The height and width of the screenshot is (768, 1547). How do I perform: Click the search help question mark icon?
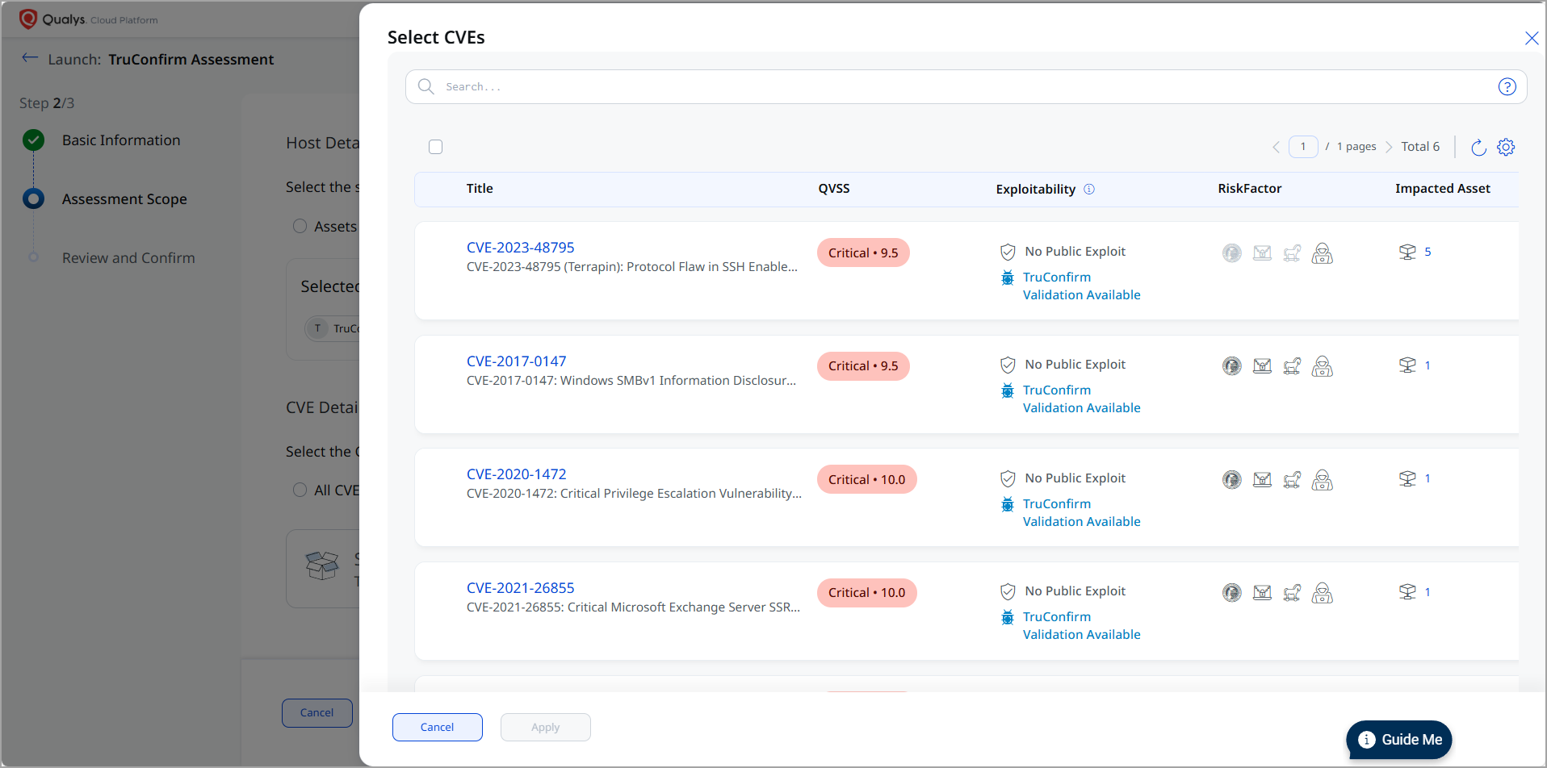click(1507, 87)
